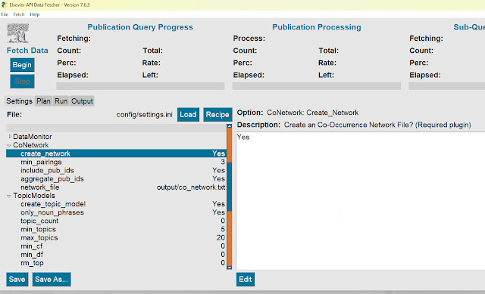Switch to the Output tab
The height and width of the screenshot is (294, 485).
(82, 101)
